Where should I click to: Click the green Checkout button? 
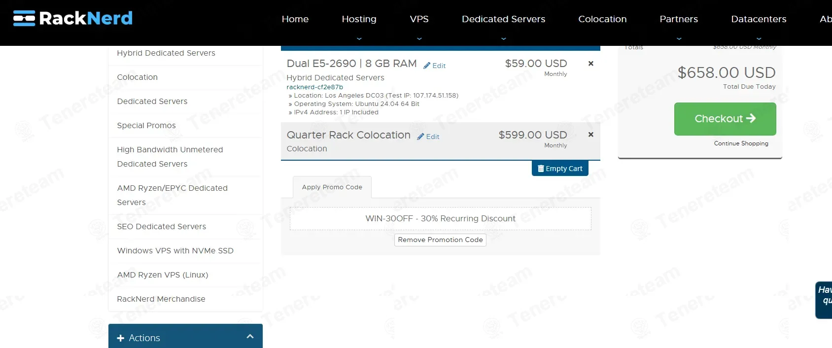coord(725,119)
